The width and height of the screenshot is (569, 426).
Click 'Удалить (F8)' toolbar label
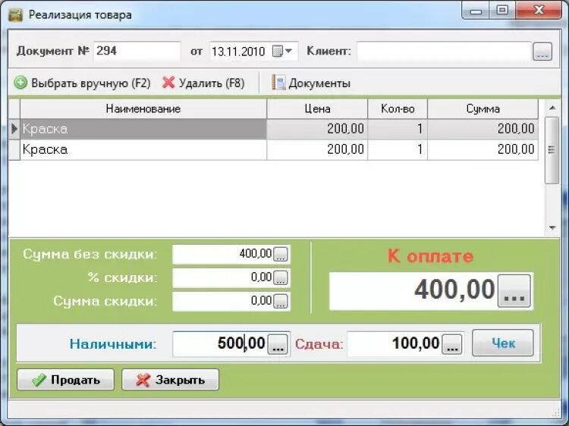[212, 83]
